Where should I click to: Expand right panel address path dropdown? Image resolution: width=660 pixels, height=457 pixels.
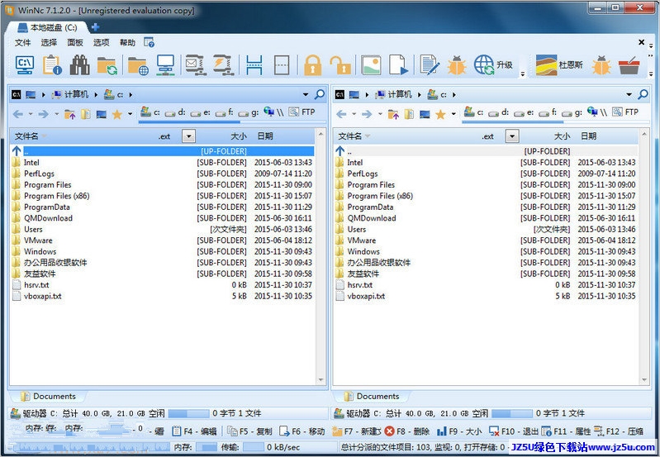tap(629, 95)
